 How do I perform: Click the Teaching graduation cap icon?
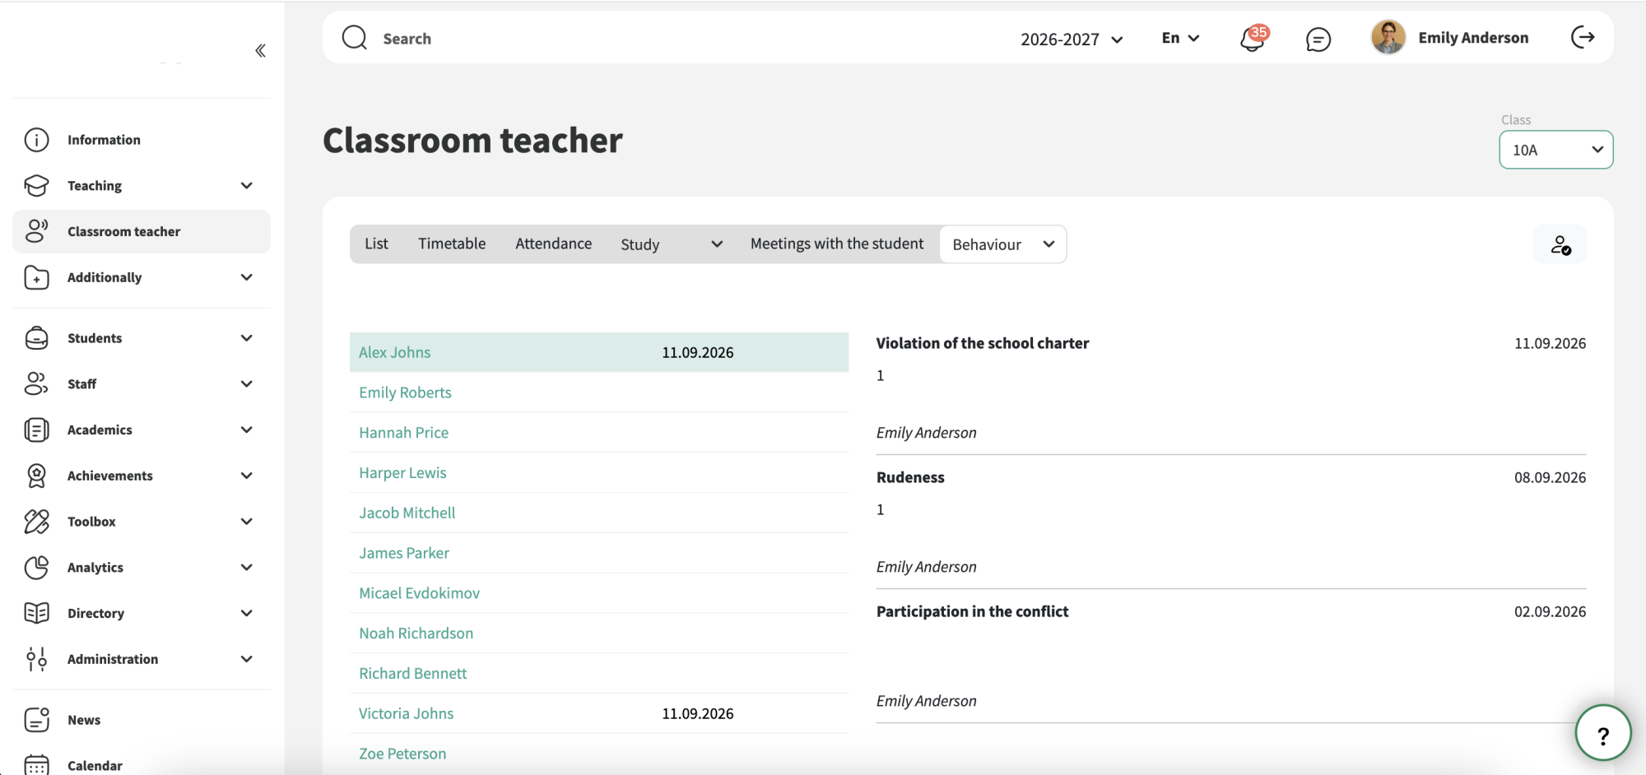(37, 186)
